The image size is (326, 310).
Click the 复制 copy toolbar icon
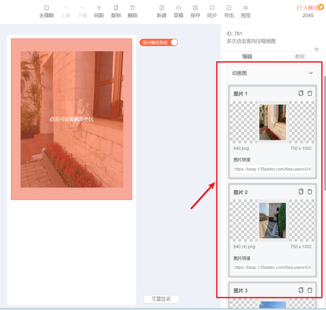pos(116,8)
